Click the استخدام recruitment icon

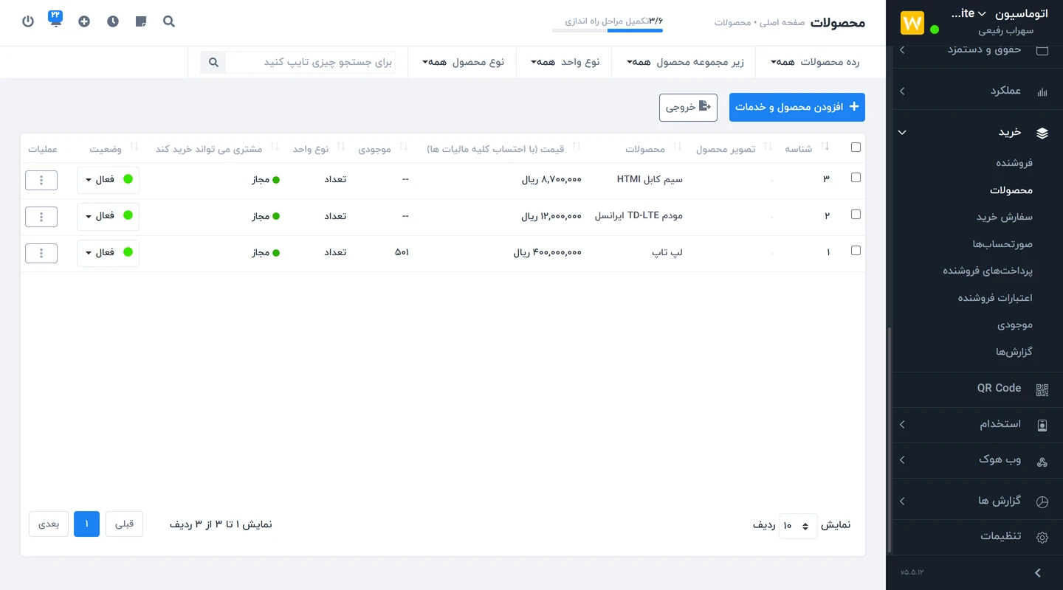1042,426
